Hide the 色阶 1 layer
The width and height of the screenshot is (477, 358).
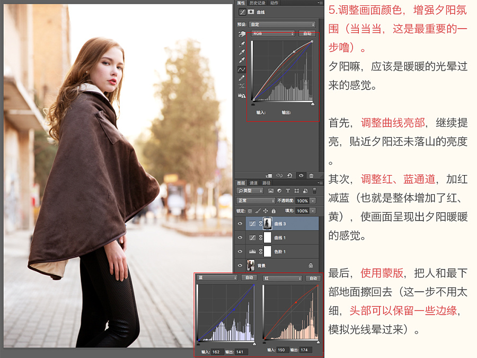[x=240, y=252]
